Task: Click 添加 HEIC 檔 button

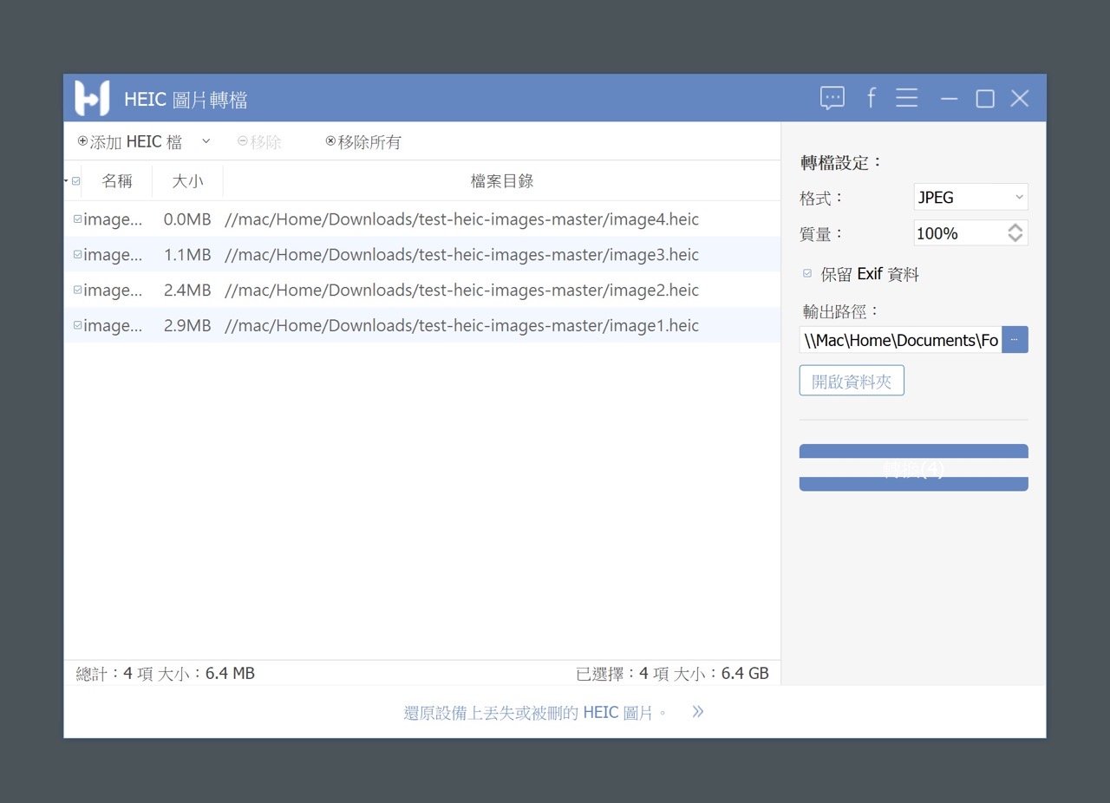Action: click(130, 141)
